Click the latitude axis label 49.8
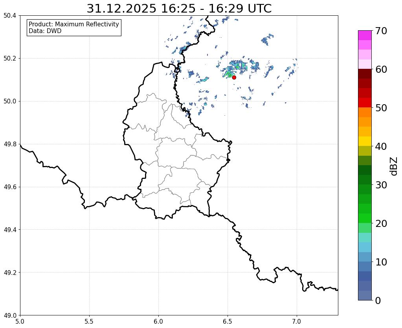The height and width of the screenshot is (328, 402). coord(10,144)
